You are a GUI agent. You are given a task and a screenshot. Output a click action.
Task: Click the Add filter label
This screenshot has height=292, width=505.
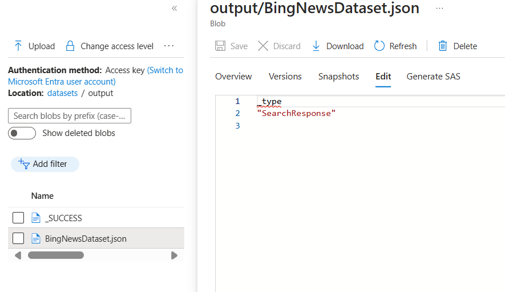[50, 164]
